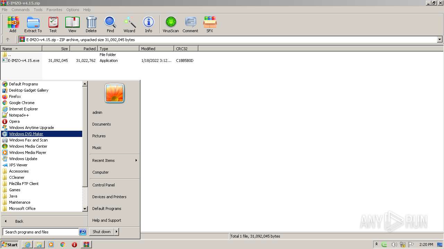This screenshot has width=444, height=249.
Task: Open shut down options arrow
Action: (117, 232)
